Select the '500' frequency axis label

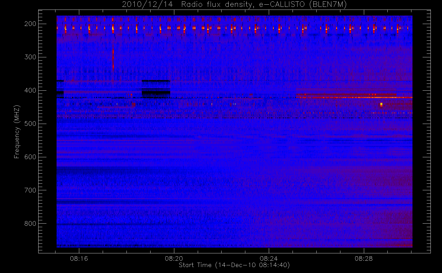tap(30, 124)
